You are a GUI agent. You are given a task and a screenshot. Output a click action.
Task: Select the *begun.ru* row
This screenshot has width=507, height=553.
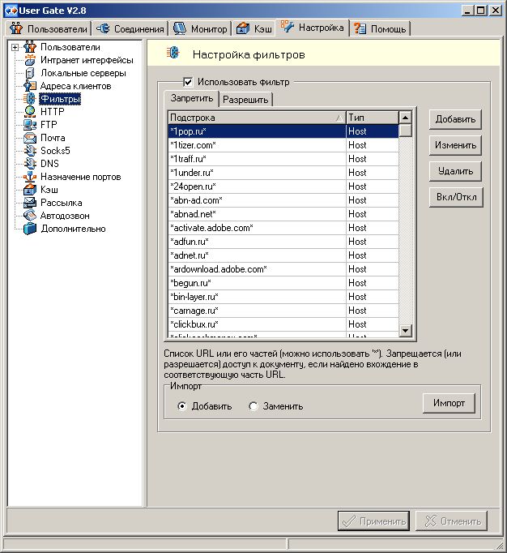coord(283,282)
